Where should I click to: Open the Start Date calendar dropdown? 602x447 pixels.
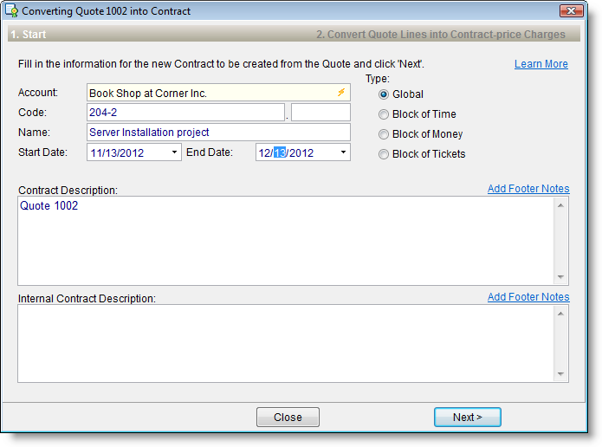coord(175,152)
